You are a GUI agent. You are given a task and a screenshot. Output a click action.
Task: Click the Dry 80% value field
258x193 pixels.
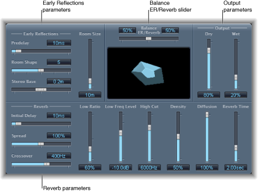click(209, 95)
